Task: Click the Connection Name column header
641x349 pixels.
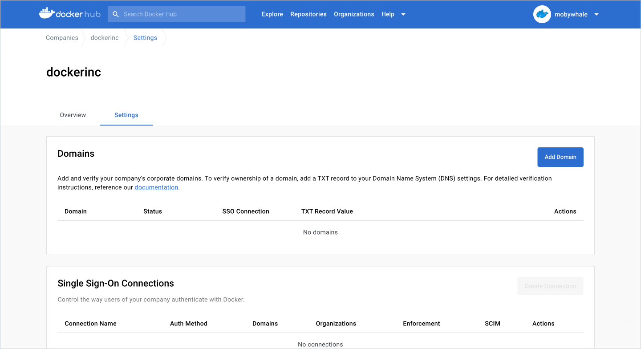Action: click(90, 324)
